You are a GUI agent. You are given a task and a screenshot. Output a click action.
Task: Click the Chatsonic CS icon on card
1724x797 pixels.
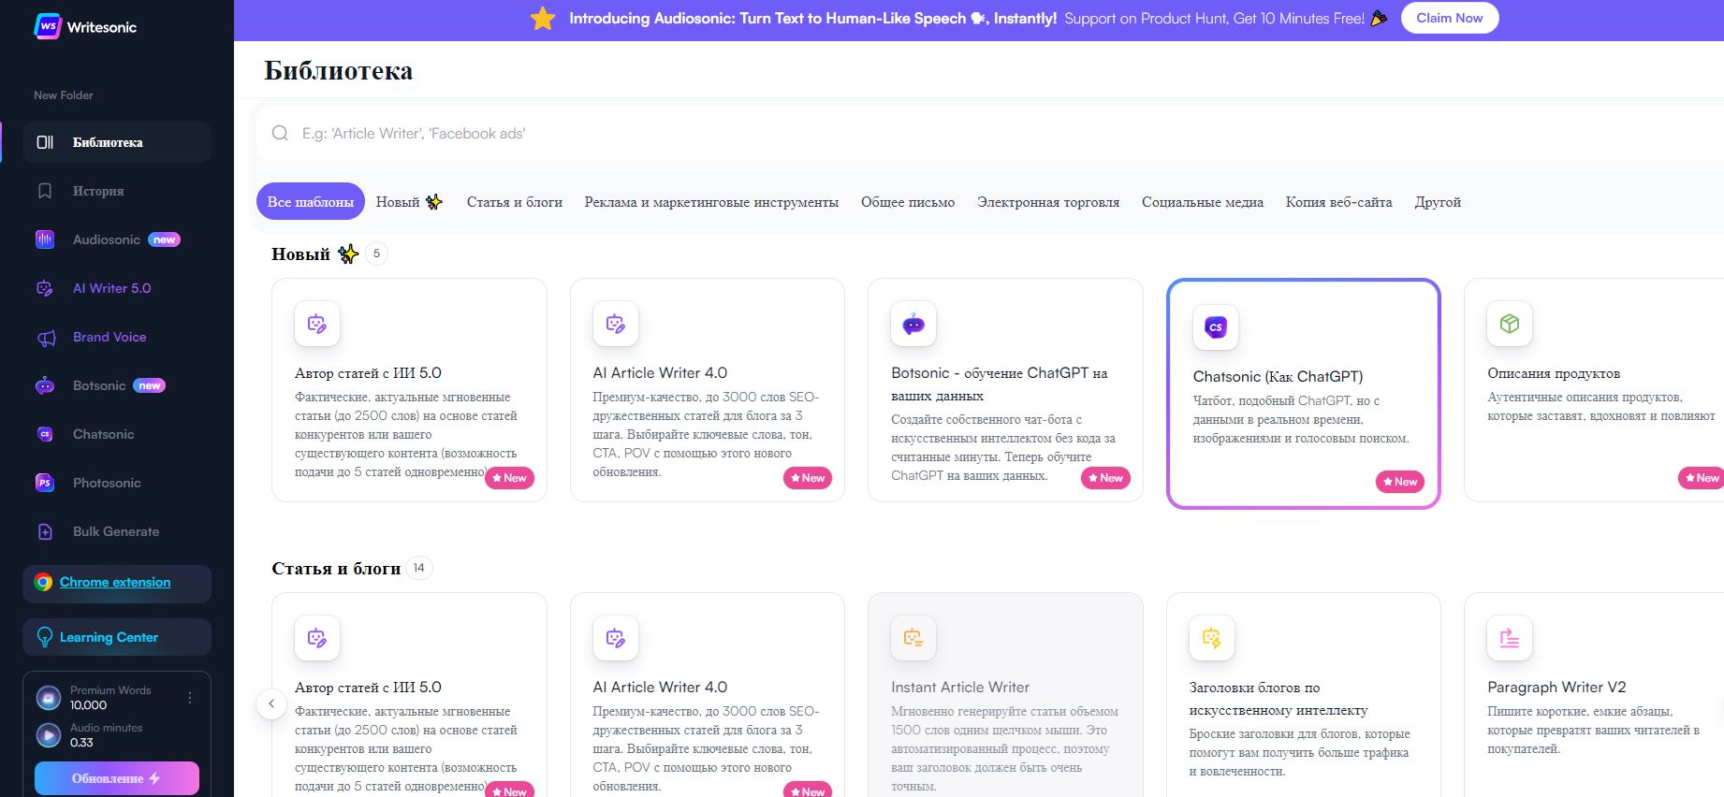[x=1216, y=327]
